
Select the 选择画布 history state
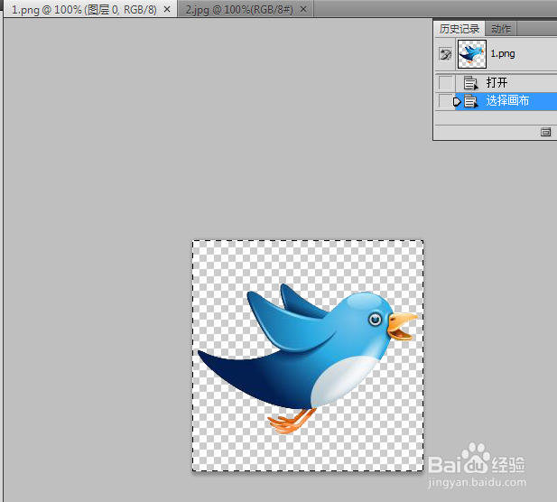(x=506, y=101)
